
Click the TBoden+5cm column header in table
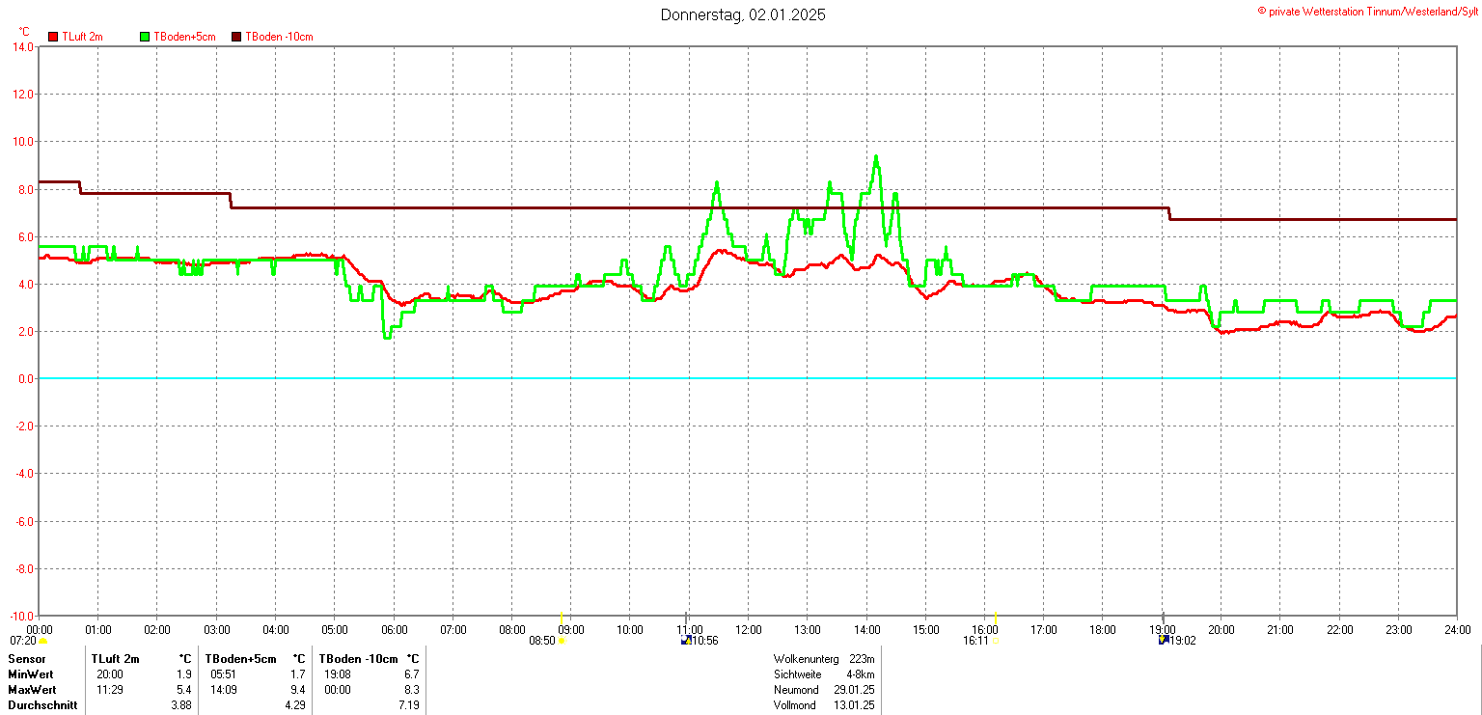(240, 659)
